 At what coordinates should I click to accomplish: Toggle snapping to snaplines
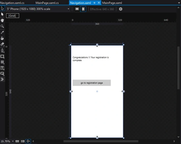pos(28,141)
